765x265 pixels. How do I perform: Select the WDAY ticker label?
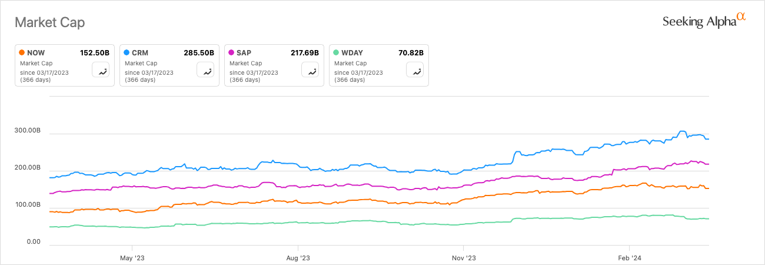[352, 52]
